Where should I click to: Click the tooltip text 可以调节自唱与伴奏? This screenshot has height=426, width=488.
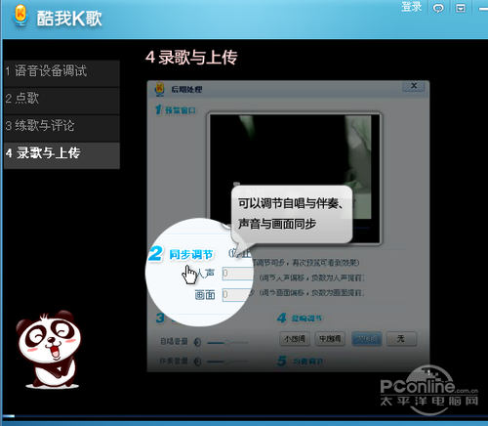(290, 203)
